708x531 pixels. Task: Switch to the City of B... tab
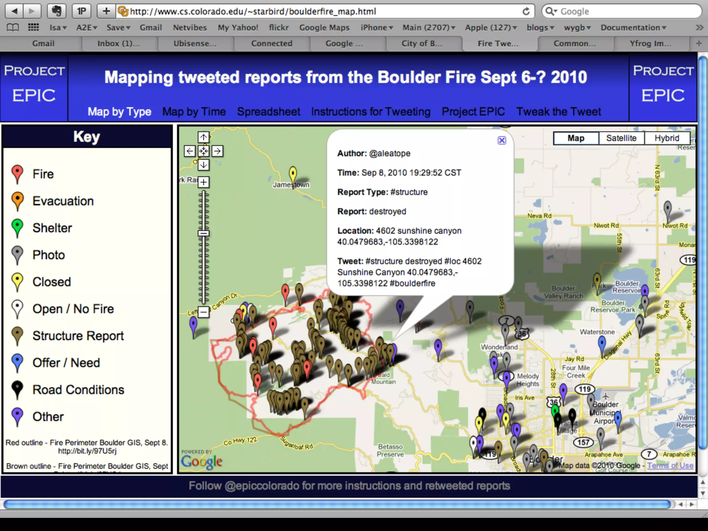(x=421, y=44)
